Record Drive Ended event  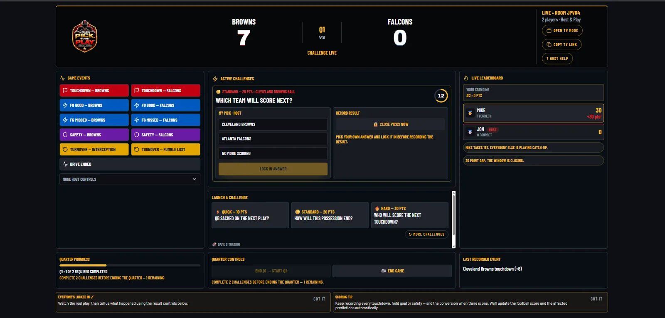[x=130, y=164]
